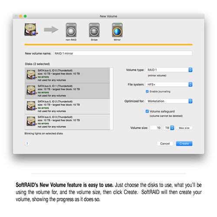Click the New Volume window title
This screenshot has height=217, width=217.
coord(108,16)
